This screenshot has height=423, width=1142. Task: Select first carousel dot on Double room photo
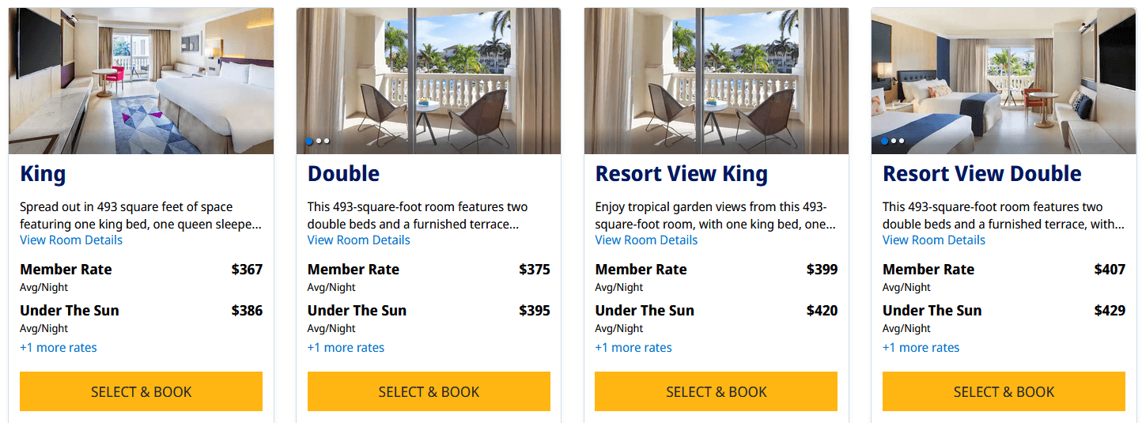pos(309,142)
